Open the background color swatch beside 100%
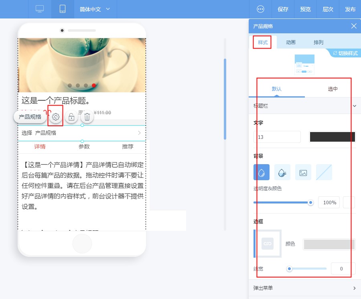361x299 pixels. [349, 203]
